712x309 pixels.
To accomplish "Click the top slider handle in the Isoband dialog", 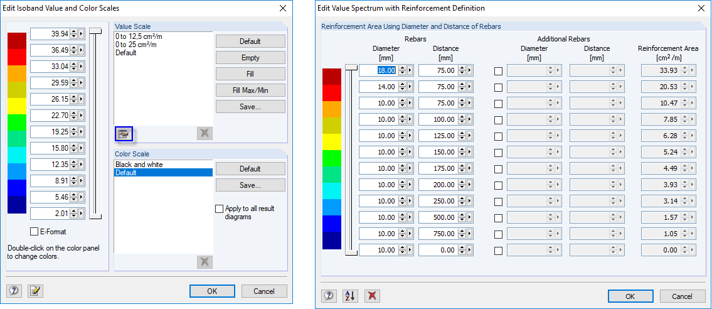I will click(95, 30).
